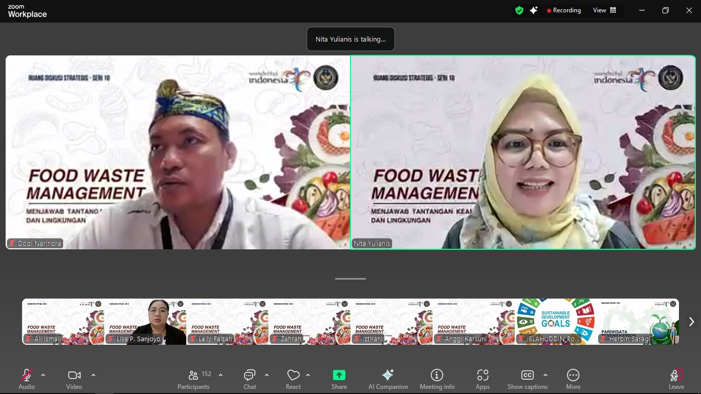Expand the caret next to Participants
701x394 pixels.
coord(221,375)
